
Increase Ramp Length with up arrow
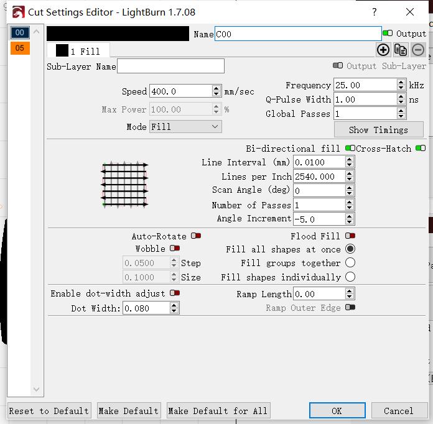click(349, 291)
